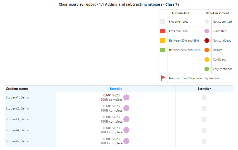Click dark red Not confident circle
Screen dimensions: 238x150
pos(207,41)
